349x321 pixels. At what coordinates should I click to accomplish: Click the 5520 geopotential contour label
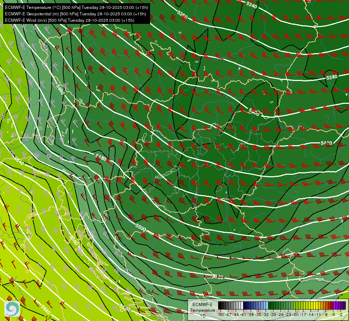pyautogui.click(x=217, y=277)
